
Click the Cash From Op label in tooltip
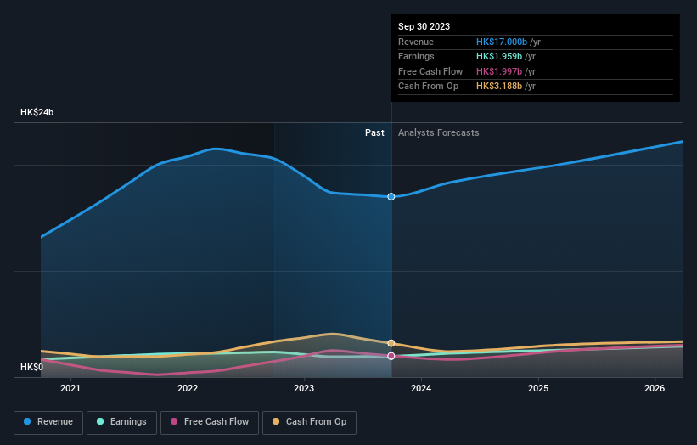point(428,87)
